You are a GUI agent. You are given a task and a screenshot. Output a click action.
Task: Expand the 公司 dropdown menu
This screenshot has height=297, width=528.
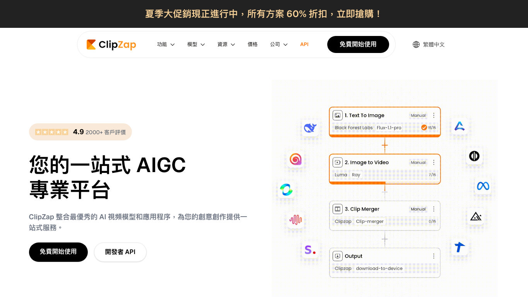279,44
